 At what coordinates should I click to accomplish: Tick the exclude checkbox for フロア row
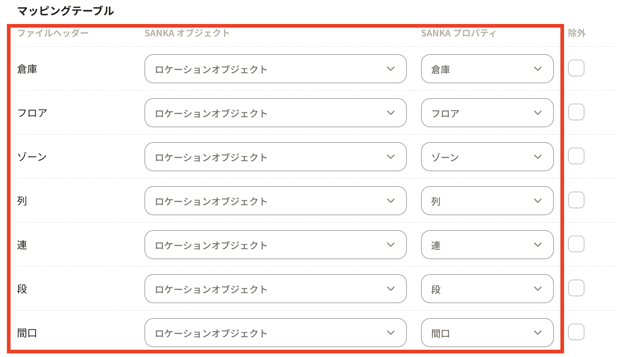point(576,112)
